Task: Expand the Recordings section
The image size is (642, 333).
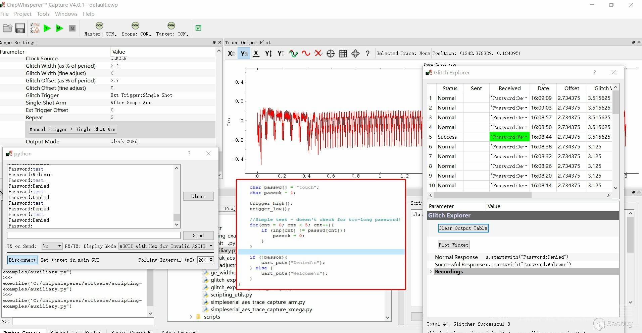Action: tap(431, 272)
